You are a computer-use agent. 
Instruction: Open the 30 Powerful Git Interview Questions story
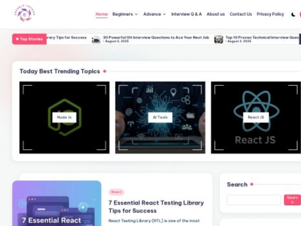coord(156,38)
